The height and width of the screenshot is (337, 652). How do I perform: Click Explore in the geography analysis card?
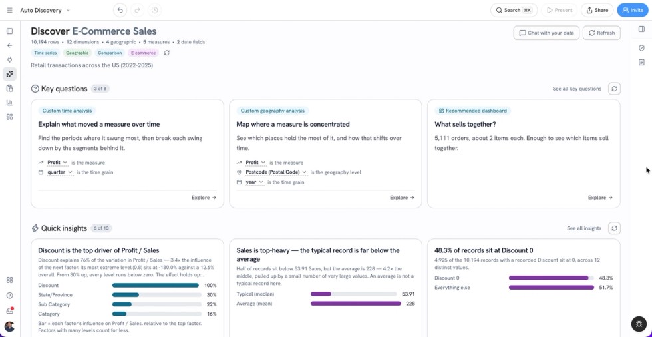(402, 198)
